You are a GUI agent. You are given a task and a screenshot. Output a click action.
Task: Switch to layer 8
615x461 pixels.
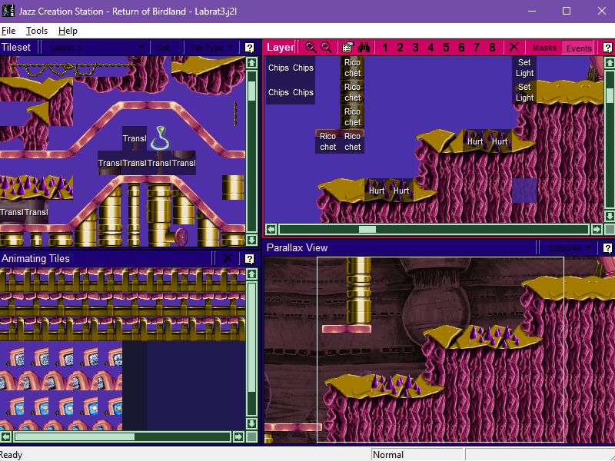pyautogui.click(x=492, y=48)
